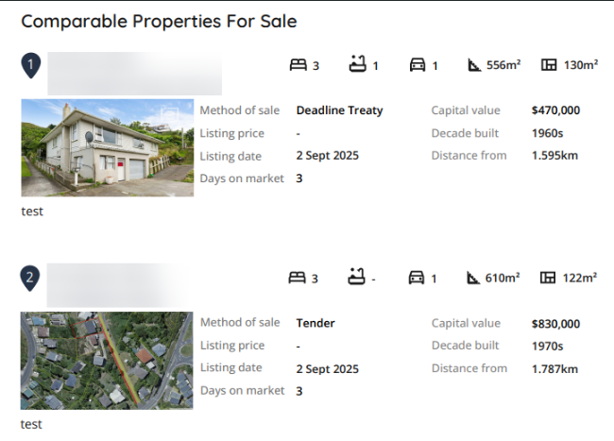Viewport: 614px width, 441px height.
Task: Click the bedroom icon for property 1
Action: point(298,65)
